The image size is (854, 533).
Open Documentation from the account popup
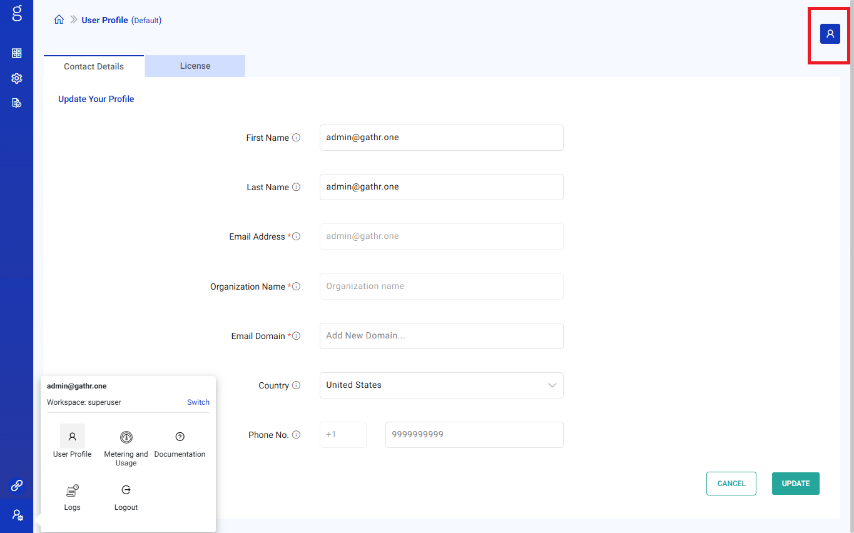click(x=180, y=438)
